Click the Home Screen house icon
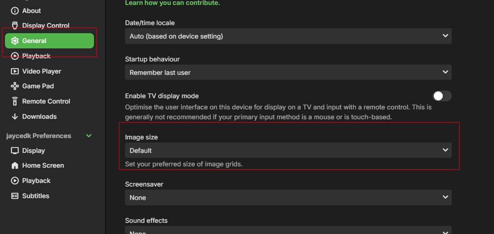Screen dimensions: 494x234 (x=14, y=165)
